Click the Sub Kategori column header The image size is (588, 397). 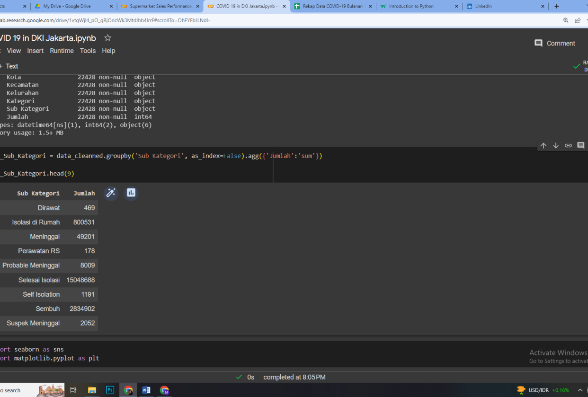38,193
